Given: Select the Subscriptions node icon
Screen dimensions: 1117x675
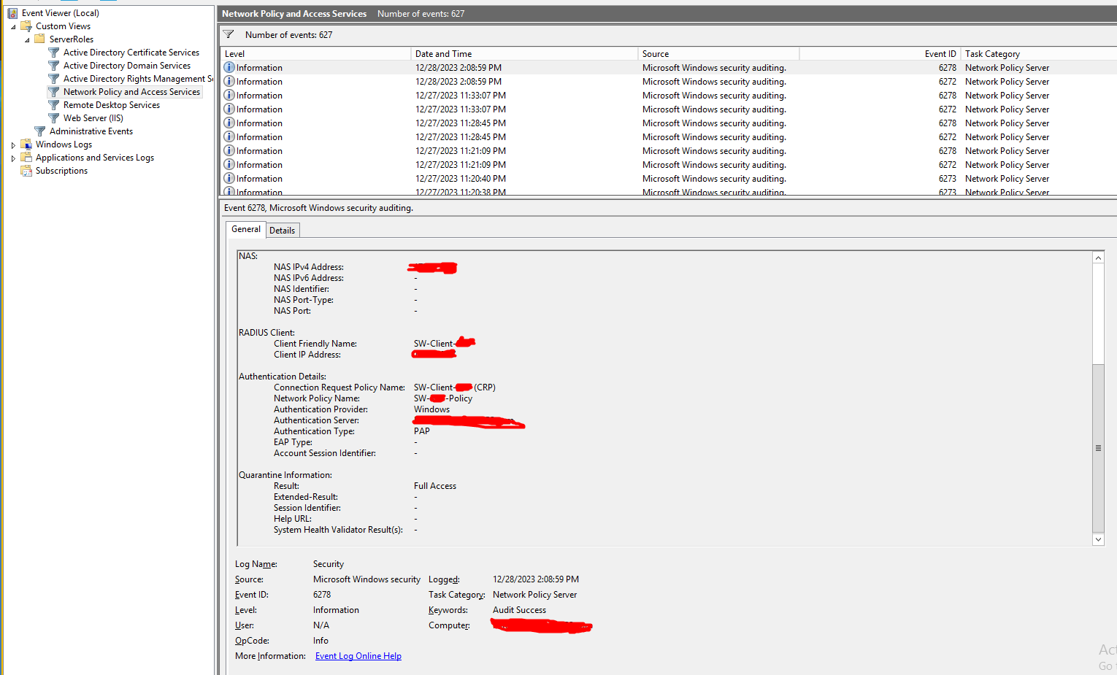Looking at the screenshot, I should point(27,170).
